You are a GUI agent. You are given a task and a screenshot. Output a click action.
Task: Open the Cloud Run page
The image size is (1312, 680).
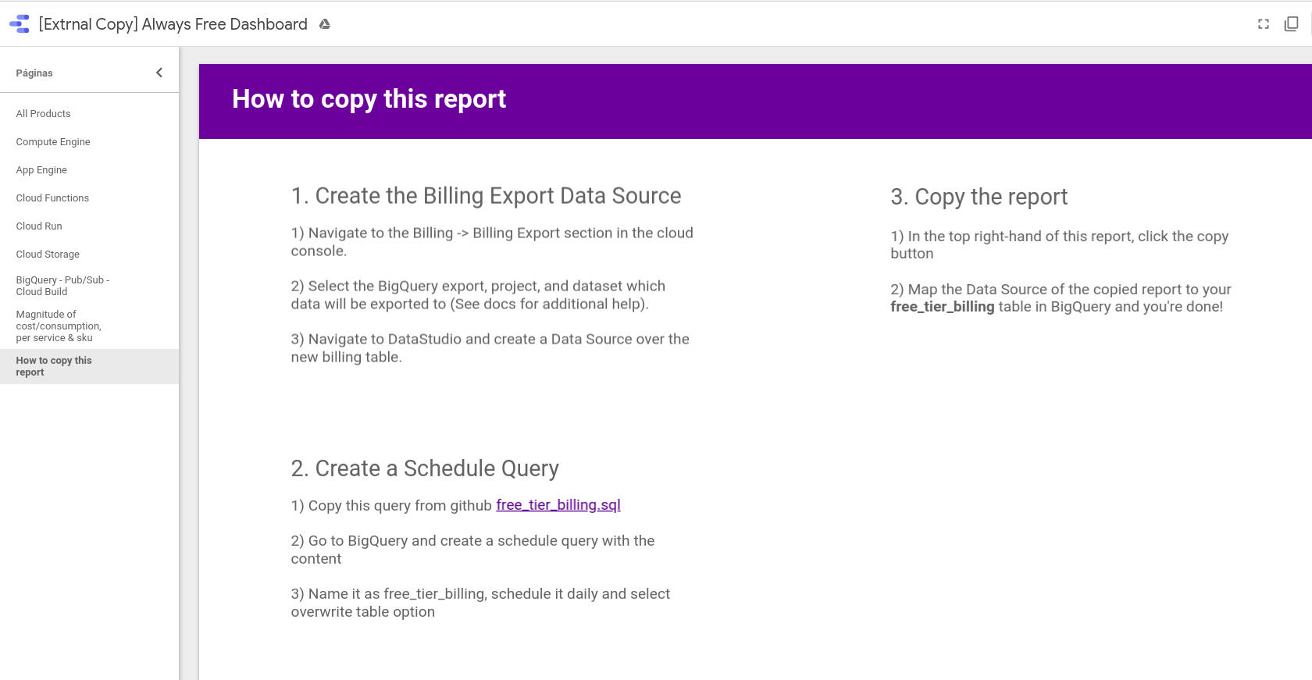(x=89, y=226)
